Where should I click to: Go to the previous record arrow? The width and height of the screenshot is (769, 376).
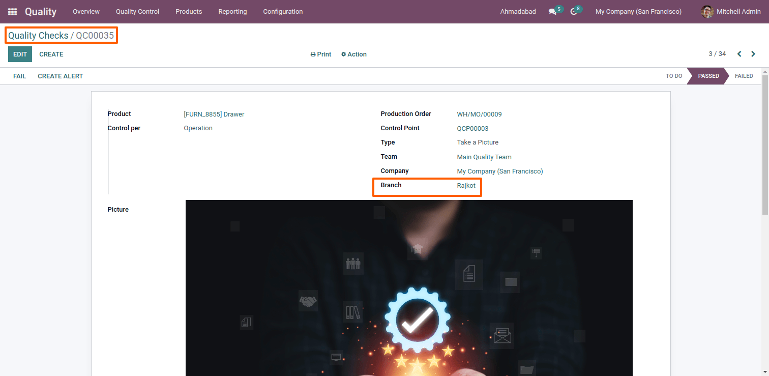(x=740, y=54)
